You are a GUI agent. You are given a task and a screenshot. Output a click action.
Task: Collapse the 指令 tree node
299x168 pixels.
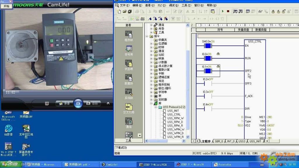tap(147, 36)
